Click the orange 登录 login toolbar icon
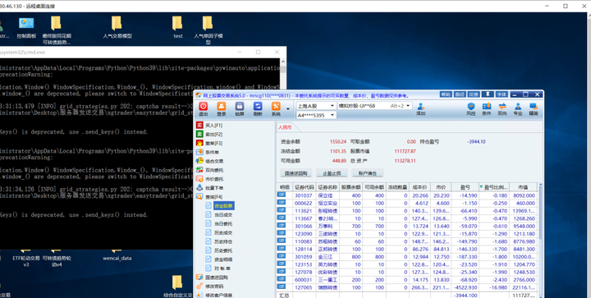Viewport: 591px width, 298px height. coord(222,109)
